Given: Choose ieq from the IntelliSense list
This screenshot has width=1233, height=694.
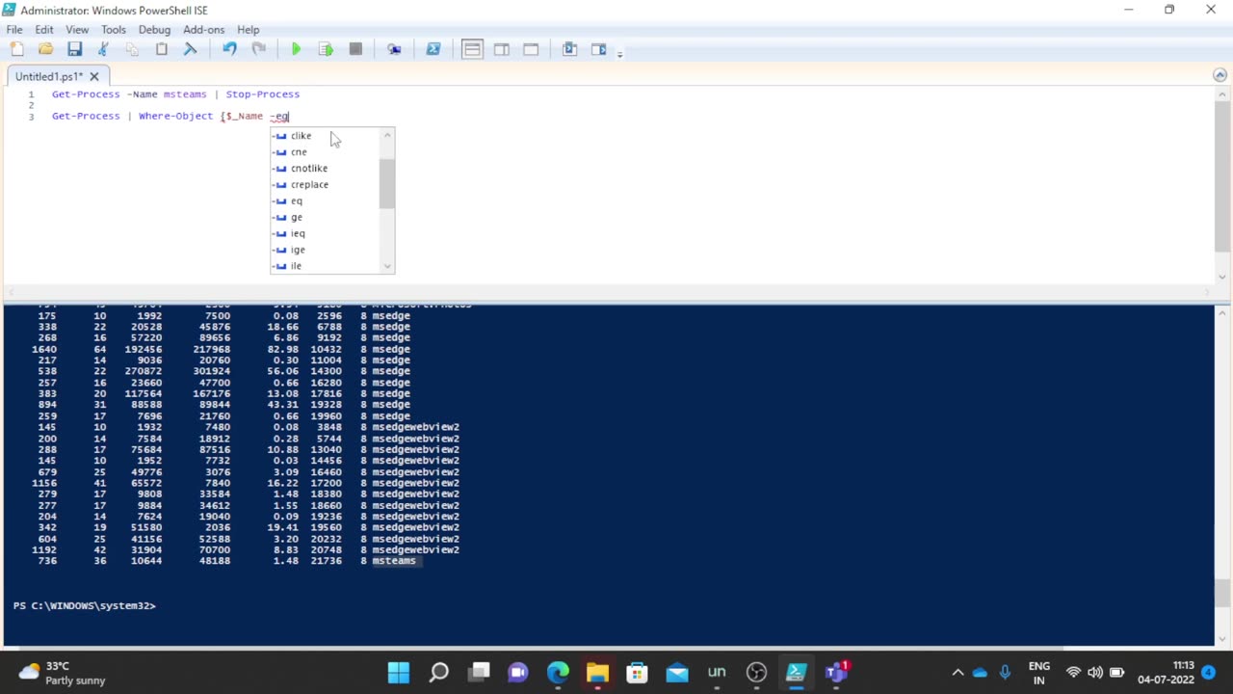Looking at the screenshot, I should (326, 234).
